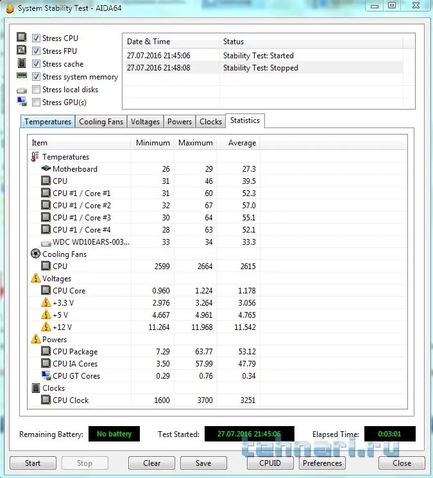Sort by the Minimum column header
Screen dimensions: 433x478
click(x=153, y=143)
